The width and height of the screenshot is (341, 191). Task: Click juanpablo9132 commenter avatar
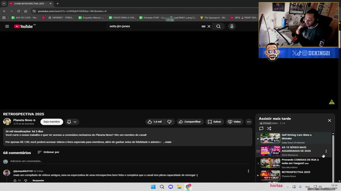[x=6, y=173]
